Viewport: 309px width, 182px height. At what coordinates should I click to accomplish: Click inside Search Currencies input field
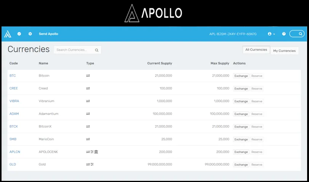click(77, 50)
